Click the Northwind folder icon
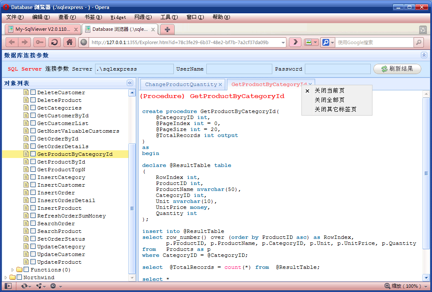Image resolution: width=432 pixels, height=292 pixels. click(x=12, y=277)
